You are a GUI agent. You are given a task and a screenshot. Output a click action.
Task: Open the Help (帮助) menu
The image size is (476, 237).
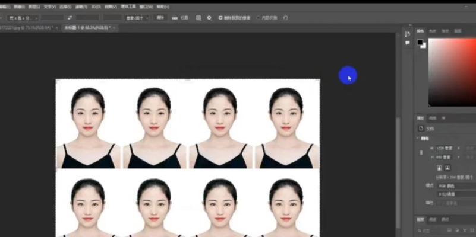point(163,7)
